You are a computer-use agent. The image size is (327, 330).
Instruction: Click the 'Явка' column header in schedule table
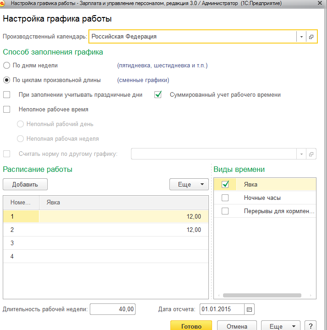[x=124, y=203]
